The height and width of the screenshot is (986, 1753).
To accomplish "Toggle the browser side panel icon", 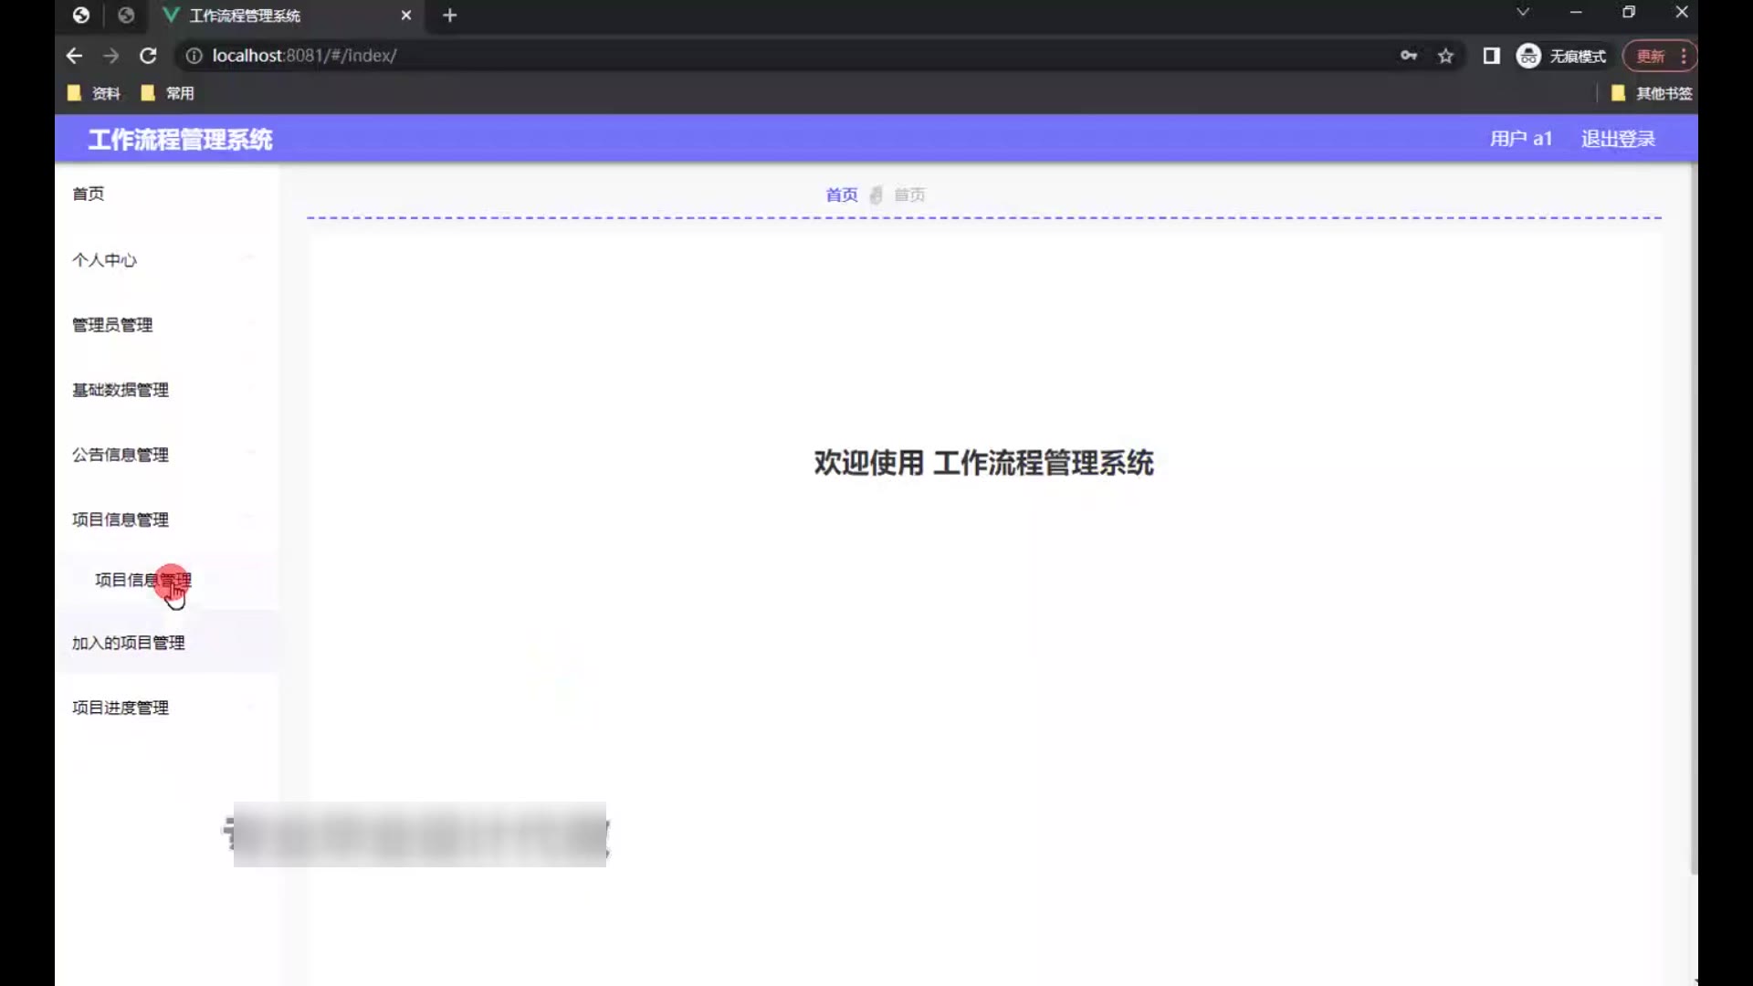I will (1491, 56).
